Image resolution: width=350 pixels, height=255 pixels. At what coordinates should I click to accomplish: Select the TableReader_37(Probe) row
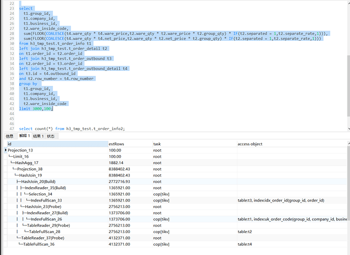pyautogui.click(x=176, y=238)
